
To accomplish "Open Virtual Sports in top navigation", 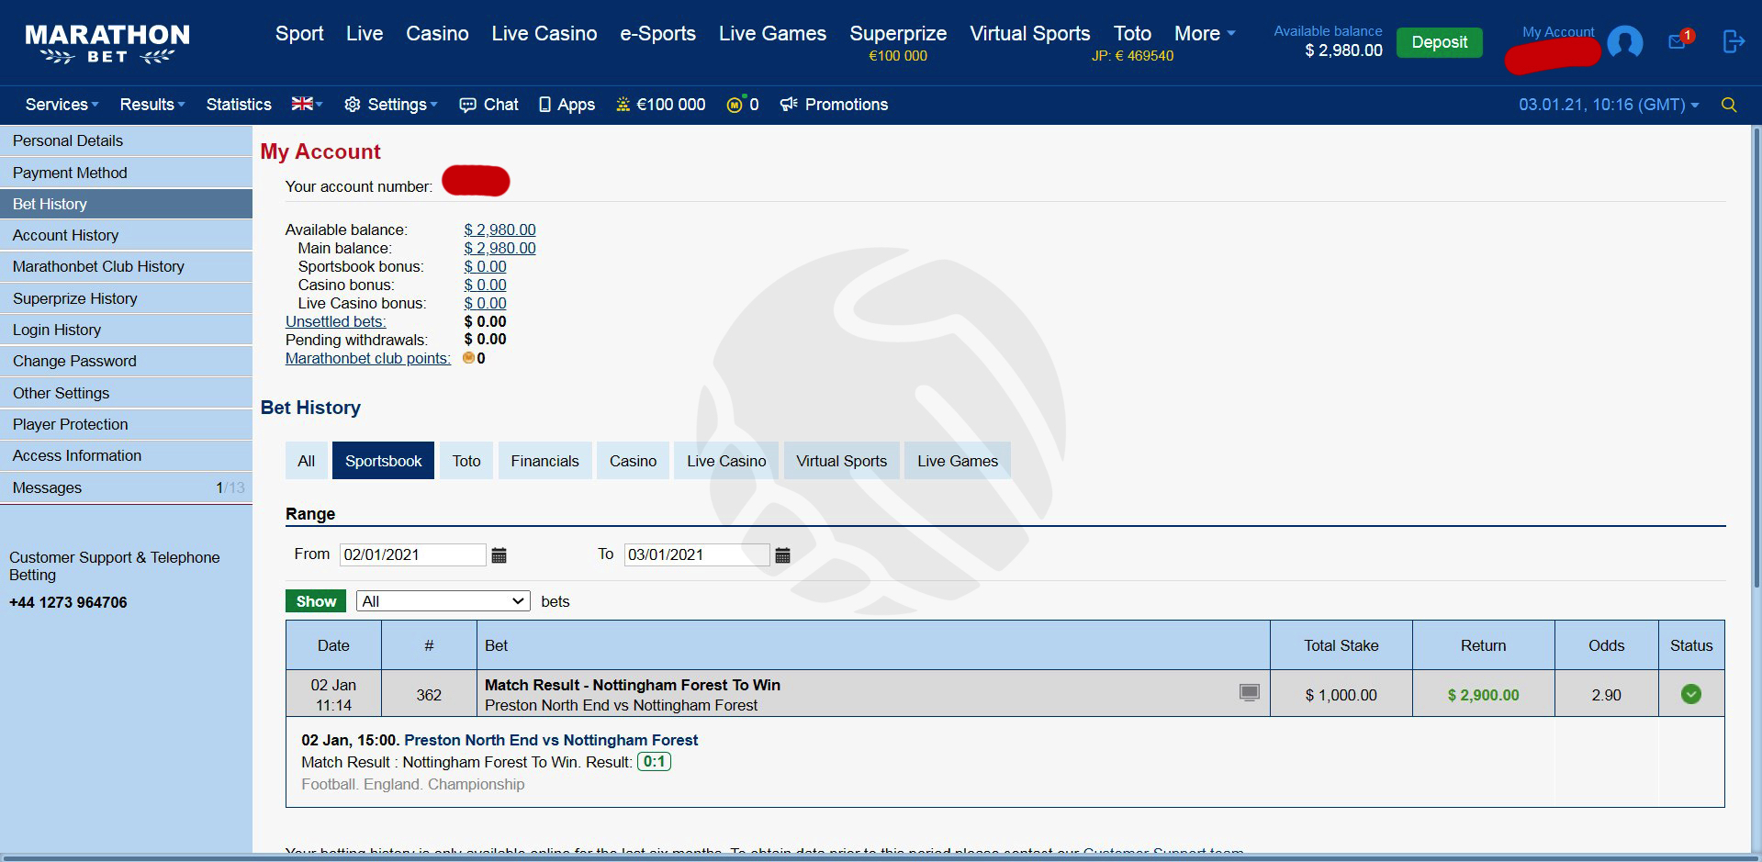I will click(x=1030, y=34).
